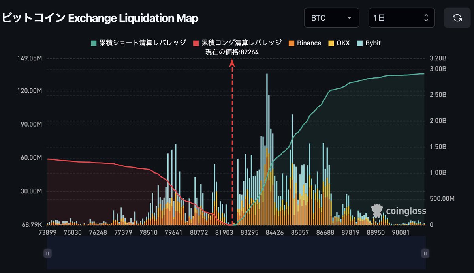Click the 149.05M left axis label
The image size is (474, 273).
point(29,58)
